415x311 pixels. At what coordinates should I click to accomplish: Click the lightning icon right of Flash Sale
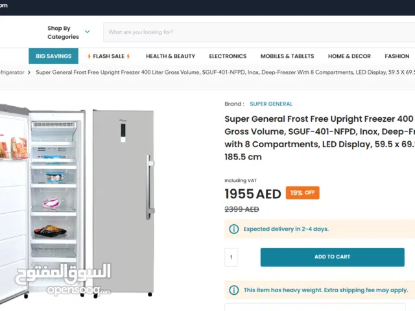tap(128, 56)
